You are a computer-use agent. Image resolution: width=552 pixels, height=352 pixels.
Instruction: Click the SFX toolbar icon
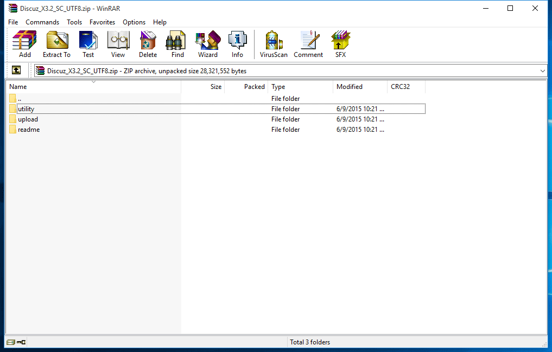pyautogui.click(x=340, y=44)
